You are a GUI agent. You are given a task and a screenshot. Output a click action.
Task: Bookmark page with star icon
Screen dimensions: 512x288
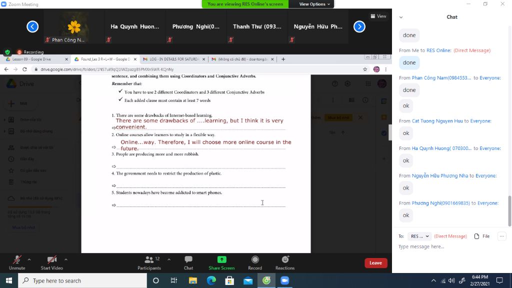click(x=365, y=69)
